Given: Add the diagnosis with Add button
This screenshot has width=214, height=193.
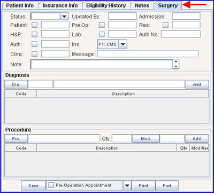Looking at the screenshot, I should 197,84.
